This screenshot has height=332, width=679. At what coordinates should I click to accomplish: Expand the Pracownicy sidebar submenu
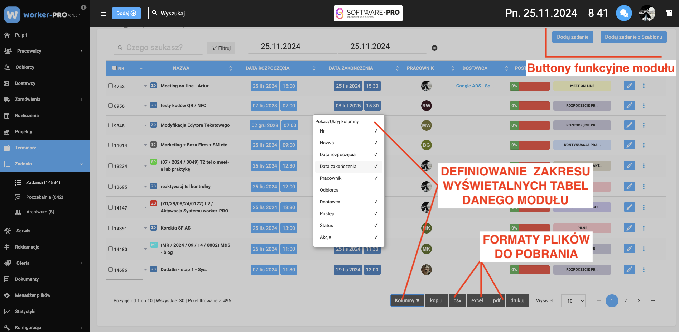[x=81, y=51]
